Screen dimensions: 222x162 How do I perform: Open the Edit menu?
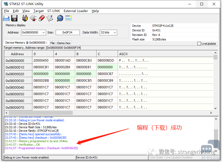(x=16, y=11)
